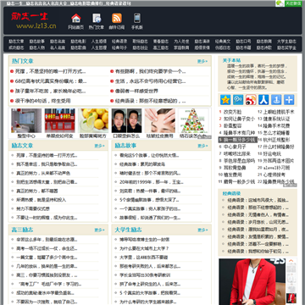Open article starting with 高三，你要习惯
Screen dimensions: 305x305
47,275
